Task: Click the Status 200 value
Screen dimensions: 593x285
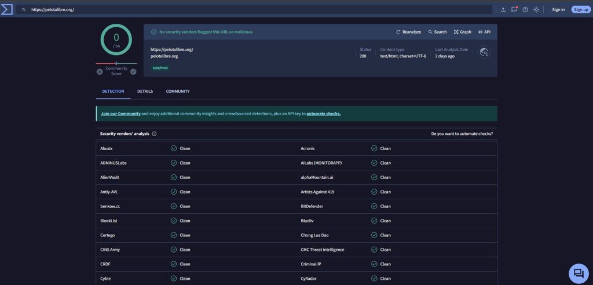Action: pos(363,56)
